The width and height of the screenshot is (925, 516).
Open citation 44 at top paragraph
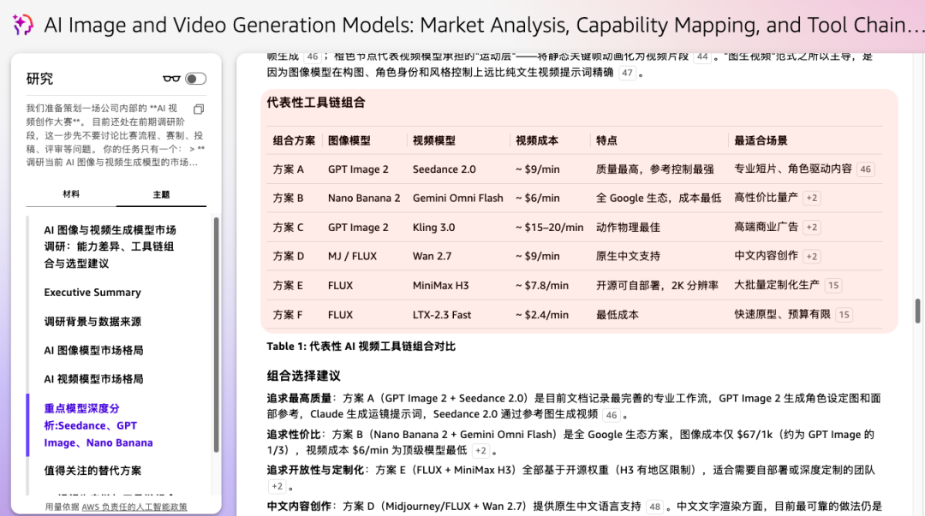702,57
